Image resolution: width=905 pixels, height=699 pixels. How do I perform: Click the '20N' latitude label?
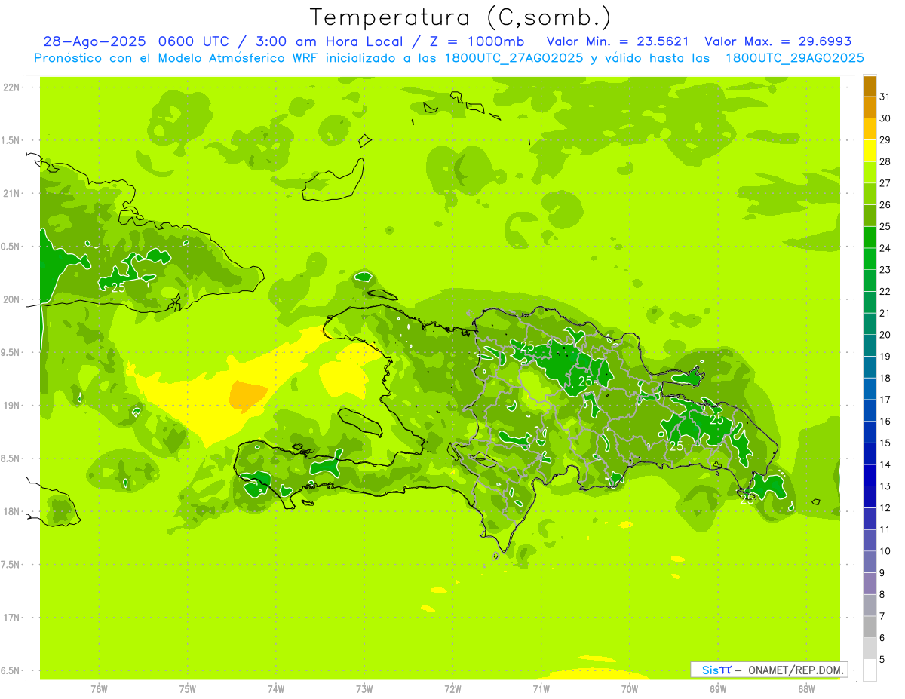13,299
